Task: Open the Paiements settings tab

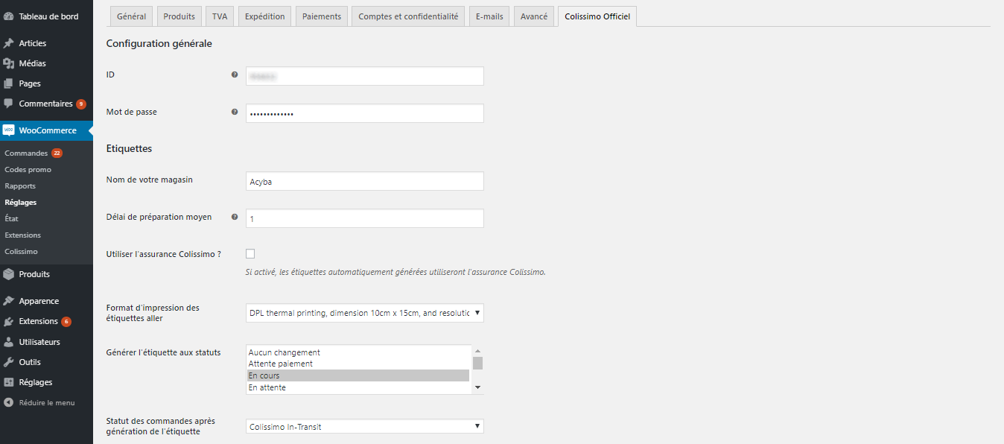Action: [x=322, y=16]
